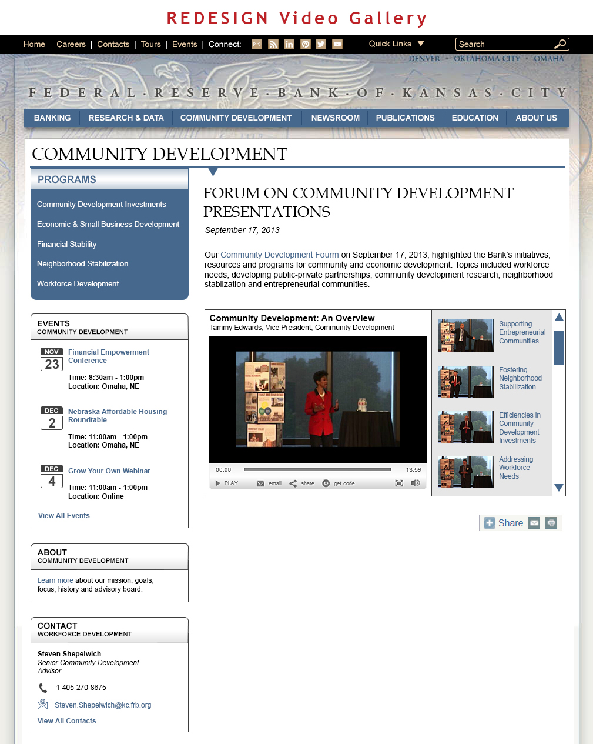The height and width of the screenshot is (744, 593).
Task: Click the plus Share icon below the video
Action: (490, 523)
